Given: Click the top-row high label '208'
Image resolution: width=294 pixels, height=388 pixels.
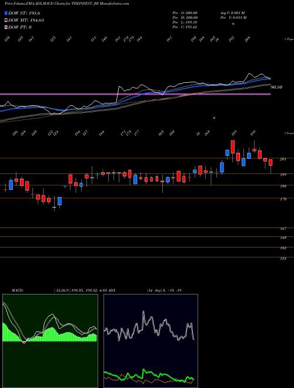Looking at the screenshot, I should pyautogui.click(x=248, y=39).
